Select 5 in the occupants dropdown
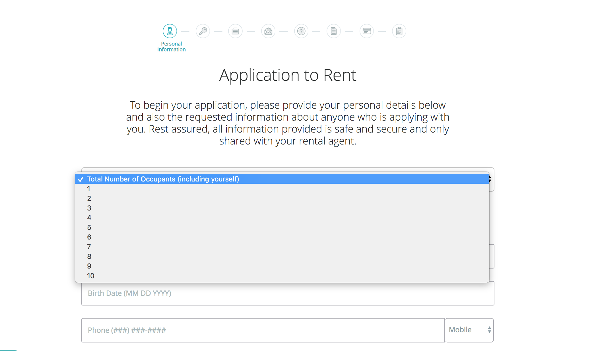Viewport: 594px width, 351px height. [89, 228]
